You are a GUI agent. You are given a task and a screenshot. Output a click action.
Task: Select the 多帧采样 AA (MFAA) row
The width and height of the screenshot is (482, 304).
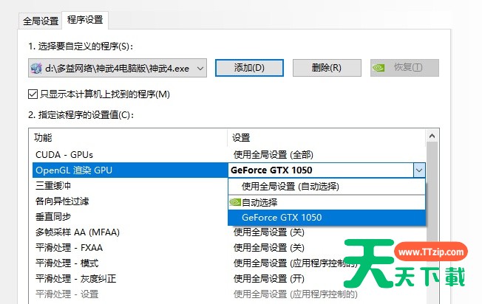229,232
